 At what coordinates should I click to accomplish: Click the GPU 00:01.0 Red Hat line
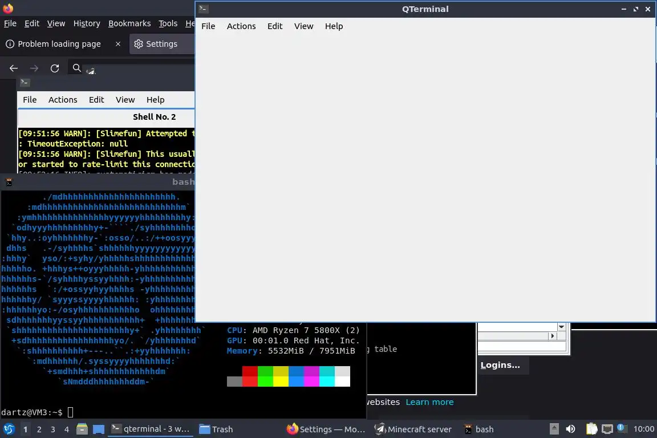[293, 340]
